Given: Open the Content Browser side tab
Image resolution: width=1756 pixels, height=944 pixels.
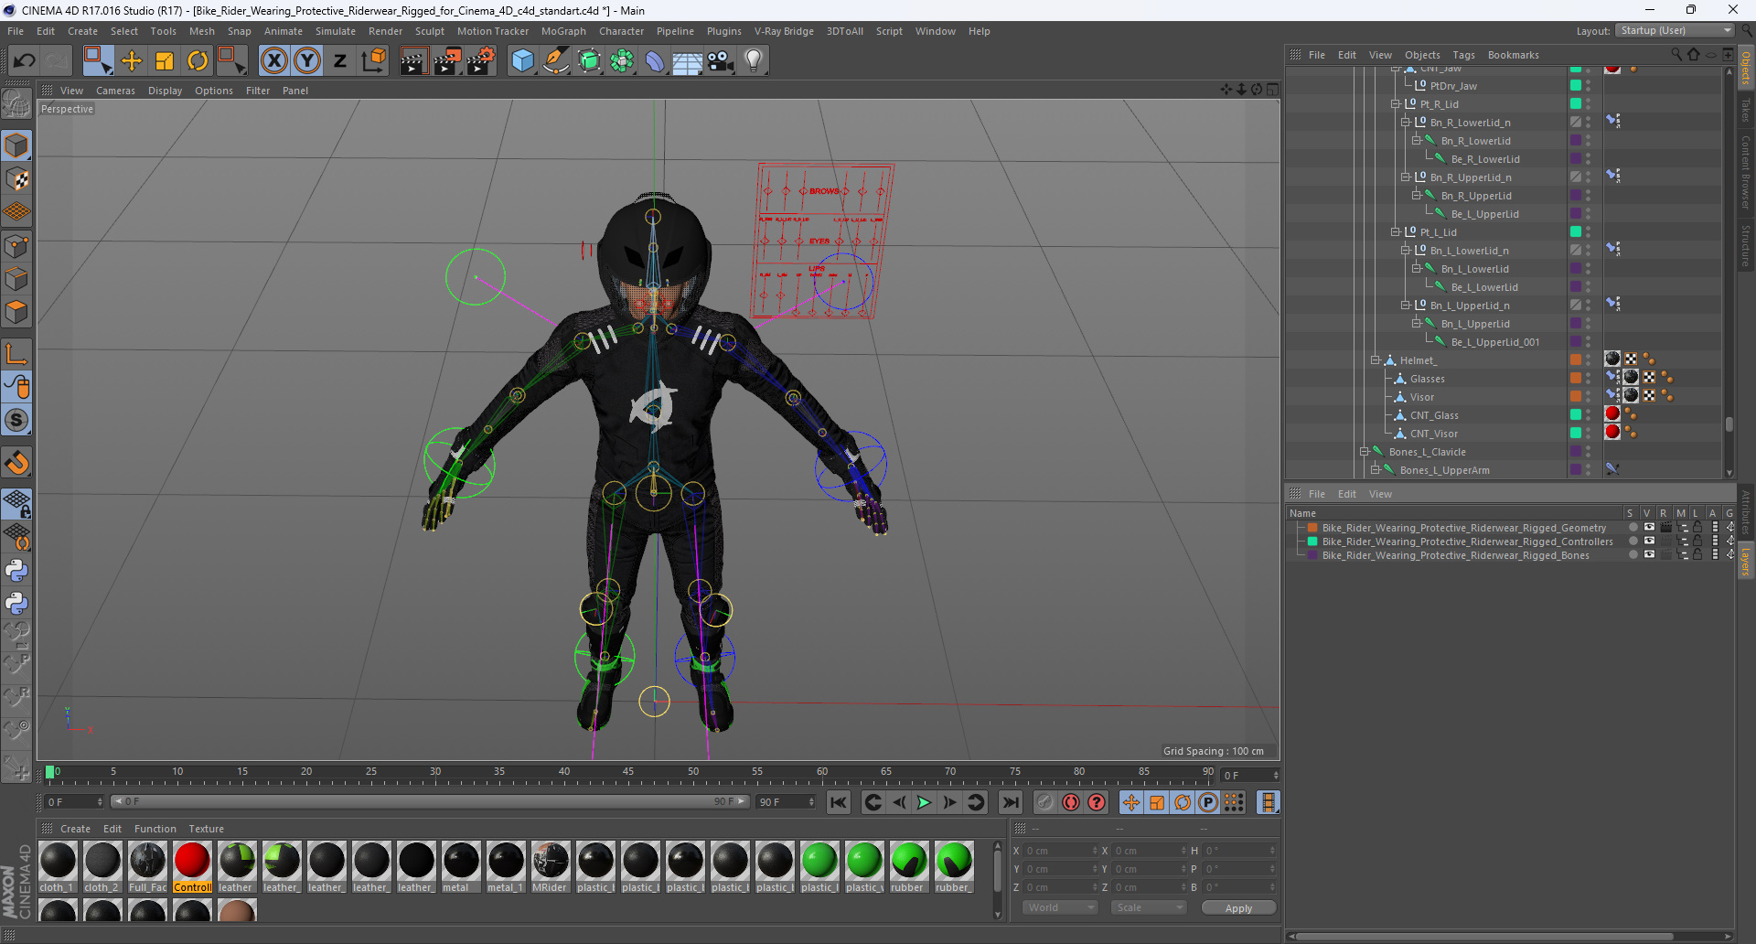Looking at the screenshot, I should coord(1746,172).
